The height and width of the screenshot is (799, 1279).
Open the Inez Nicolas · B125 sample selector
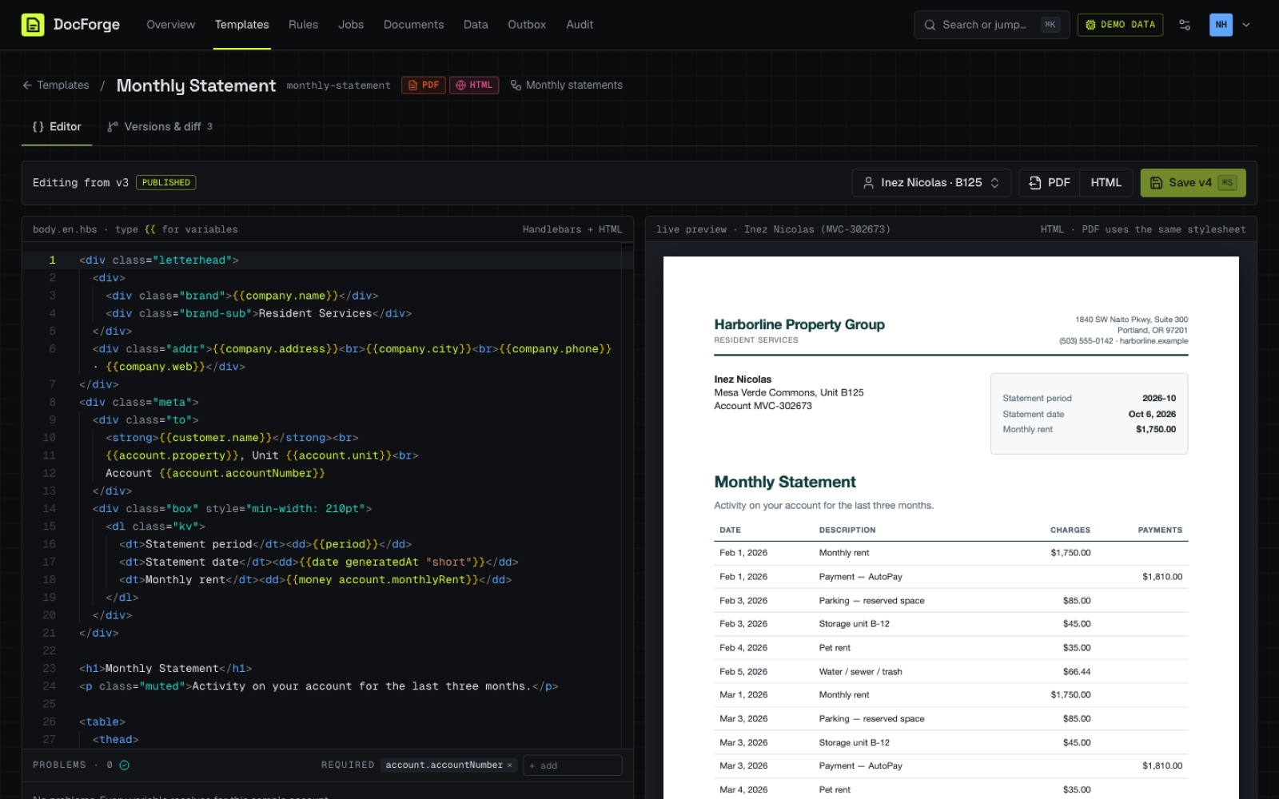click(x=931, y=183)
